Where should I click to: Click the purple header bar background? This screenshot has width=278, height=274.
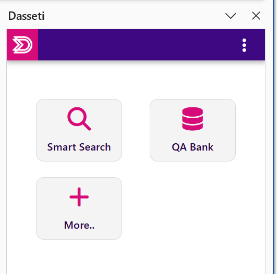pos(138,45)
